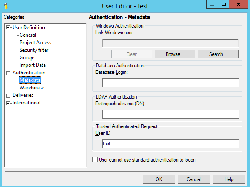The image size is (250, 187).
Task: Click OK to save user changes
Action: (159, 179)
